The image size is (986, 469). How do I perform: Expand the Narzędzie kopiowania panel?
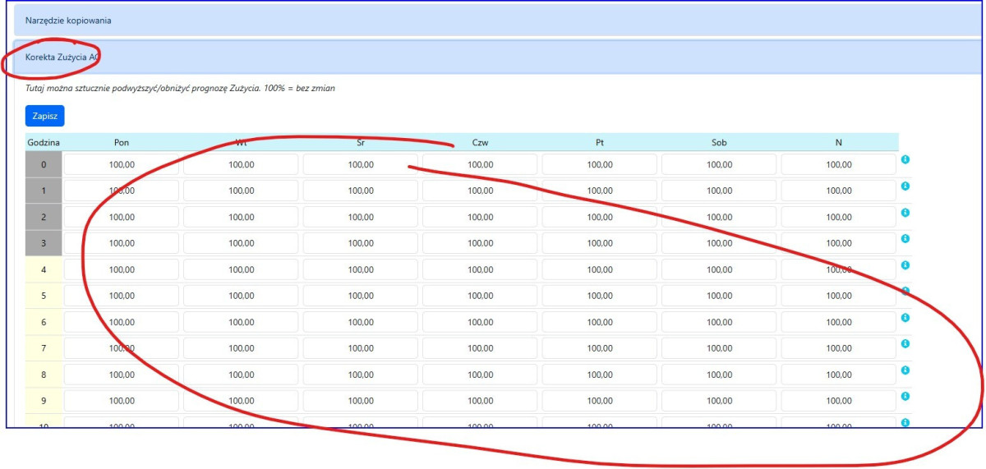68,21
